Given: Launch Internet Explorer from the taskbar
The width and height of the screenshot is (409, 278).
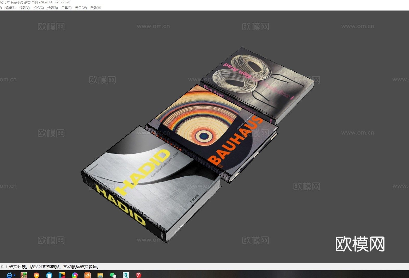Looking at the screenshot, I should [x=10, y=275].
